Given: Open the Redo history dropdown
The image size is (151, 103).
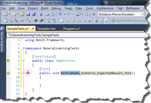Looking at the screenshot, I should [74, 14].
